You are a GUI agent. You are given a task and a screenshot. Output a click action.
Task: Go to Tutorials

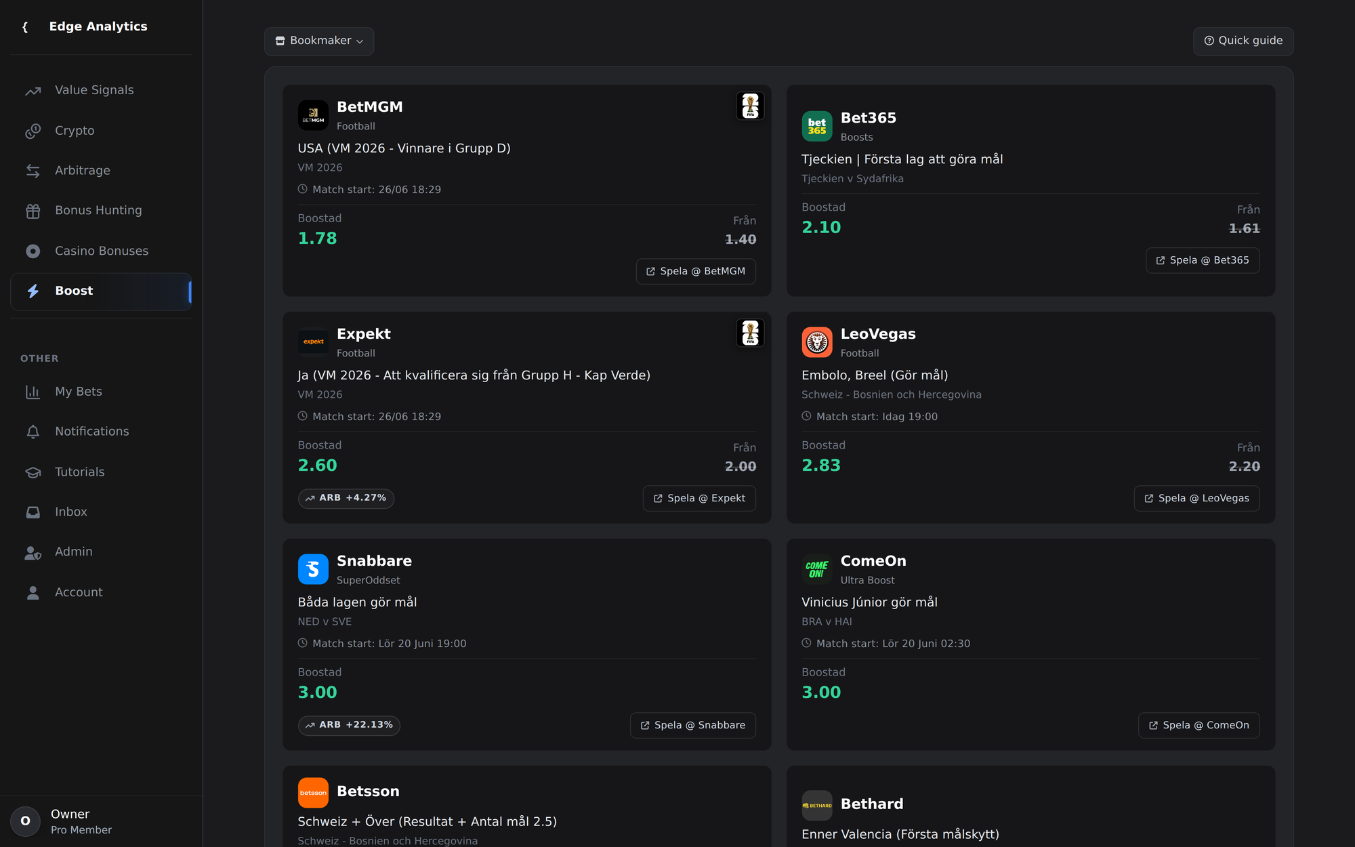click(x=101, y=472)
